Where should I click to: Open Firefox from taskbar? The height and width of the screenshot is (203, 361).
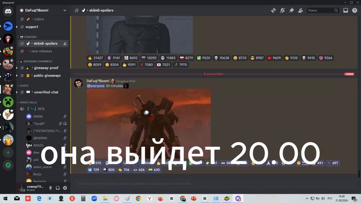[160, 198]
